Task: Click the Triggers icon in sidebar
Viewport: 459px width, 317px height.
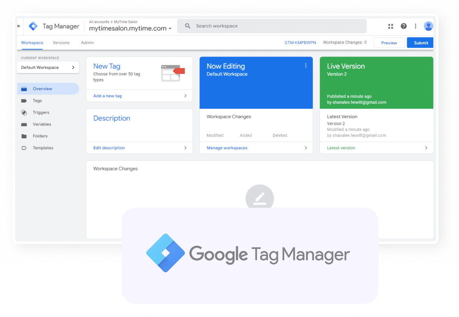Action: click(x=24, y=113)
